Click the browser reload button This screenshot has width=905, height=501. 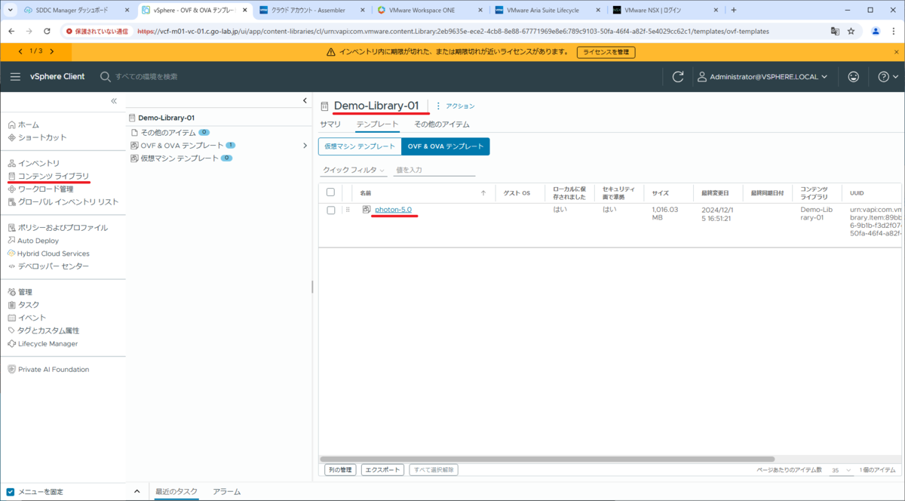[48, 32]
